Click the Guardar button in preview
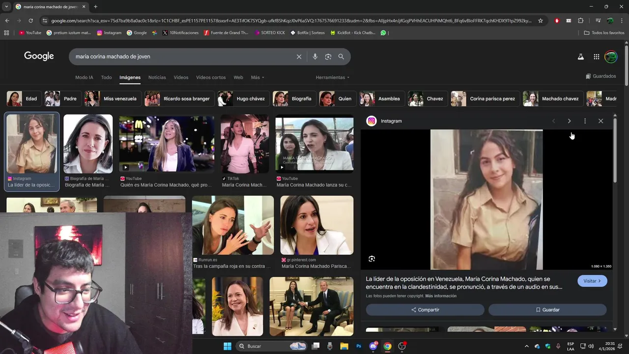This screenshot has height=354, width=629. (x=547, y=310)
